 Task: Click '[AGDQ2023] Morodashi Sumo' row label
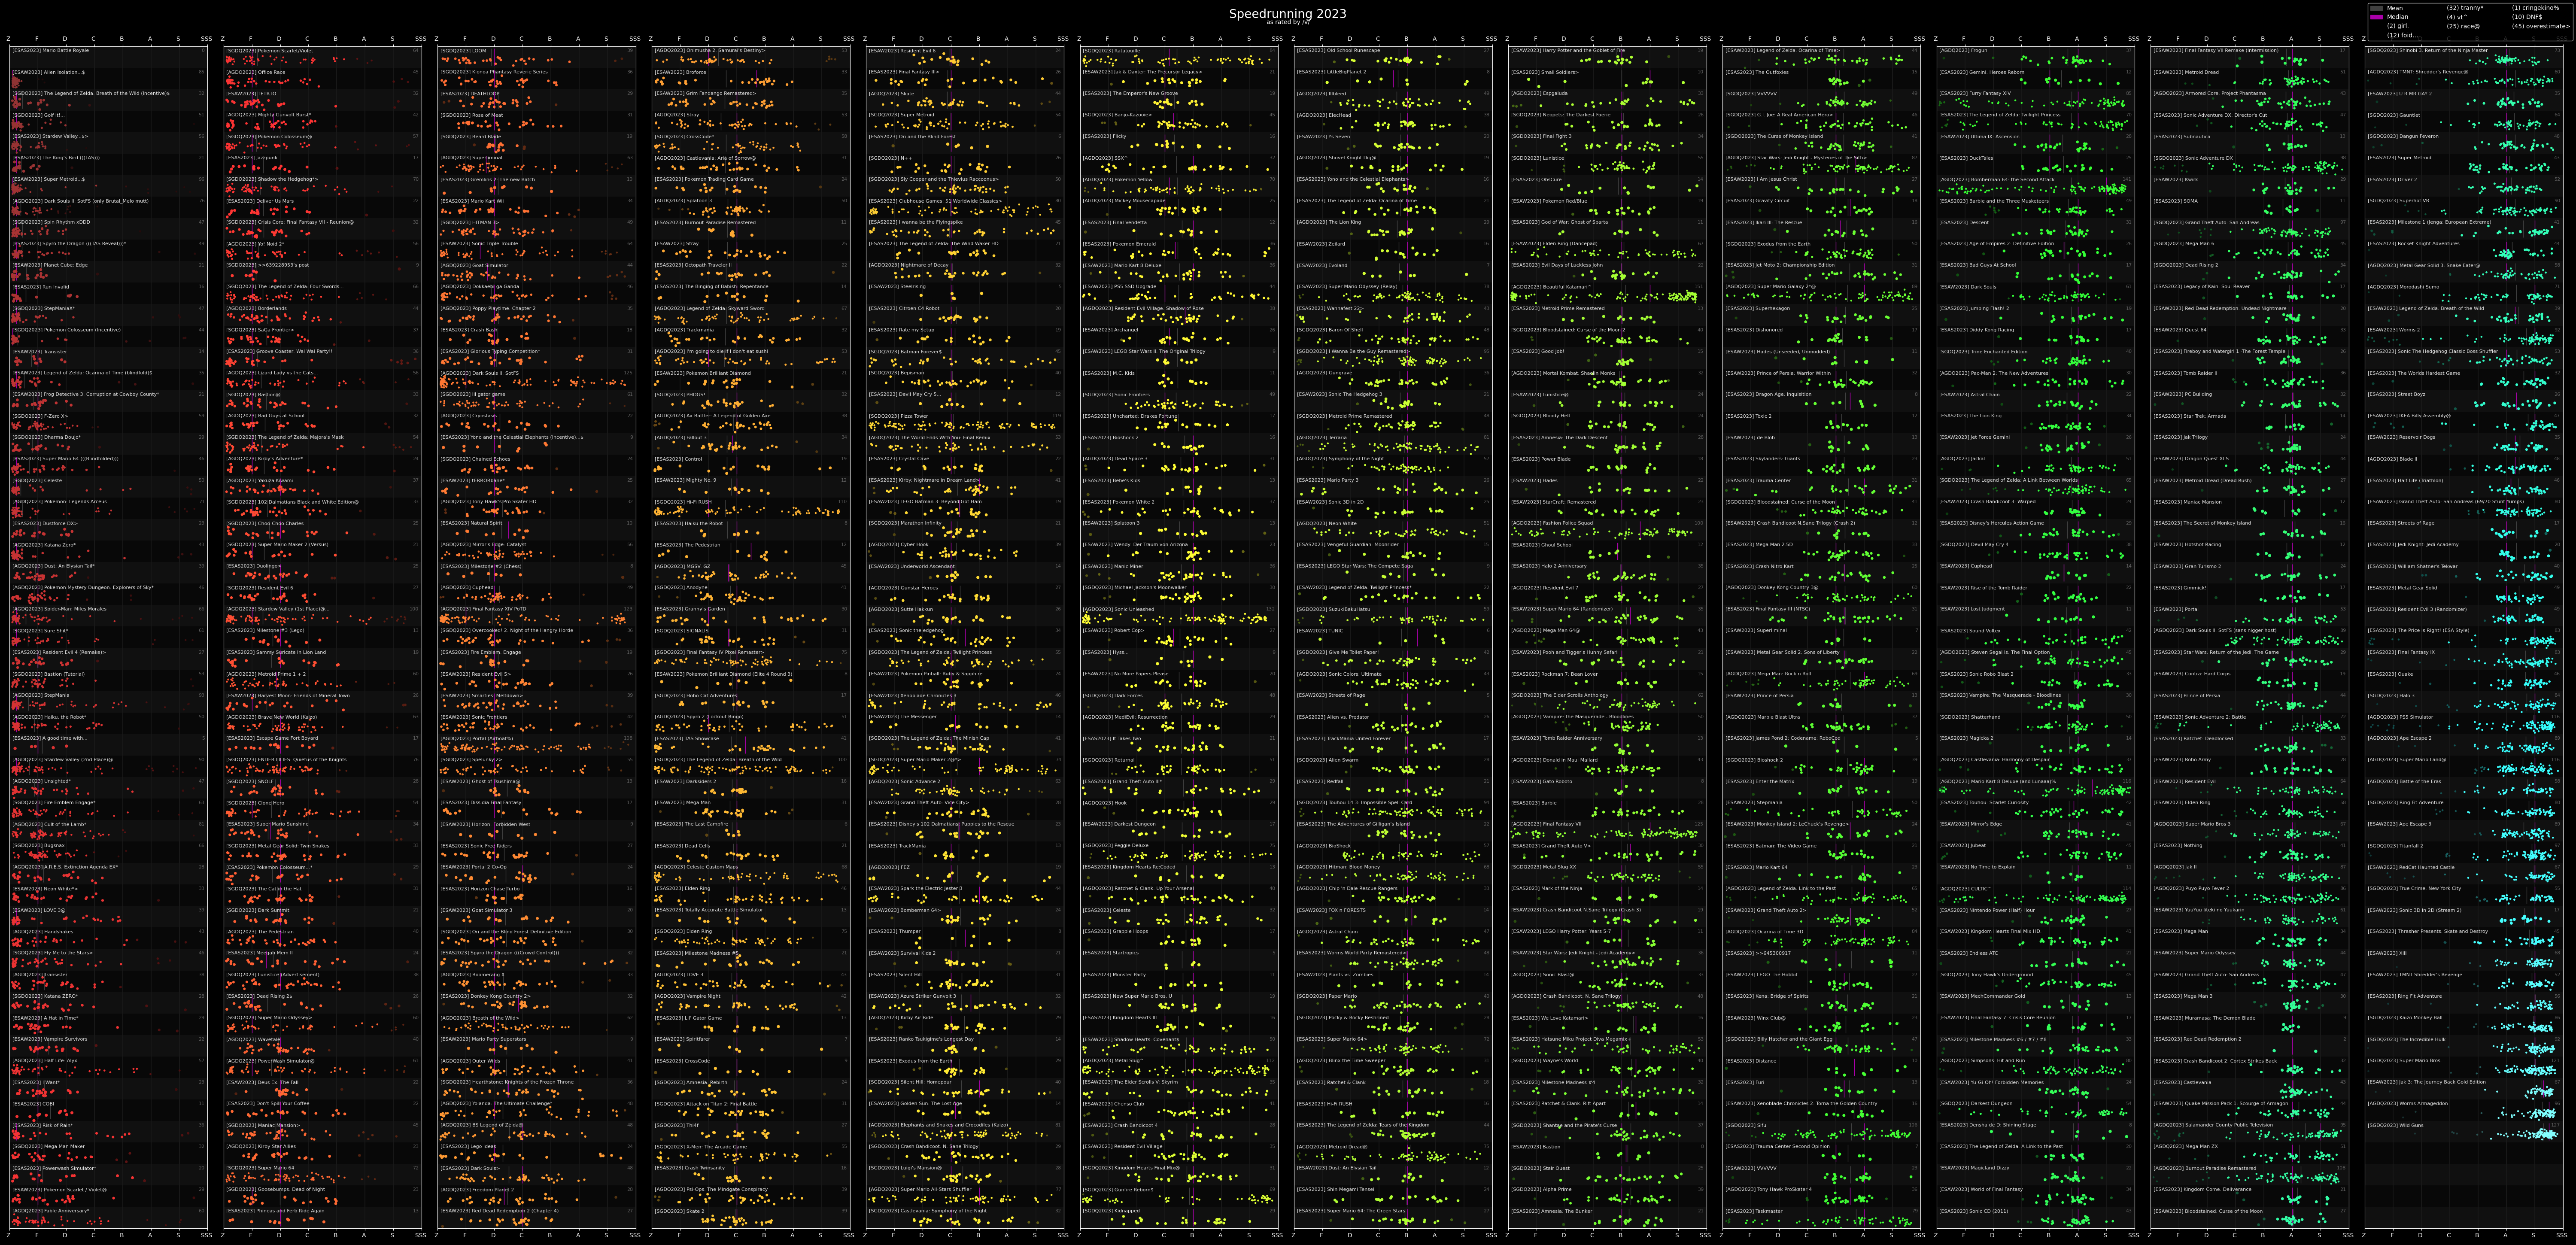click(2403, 287)
